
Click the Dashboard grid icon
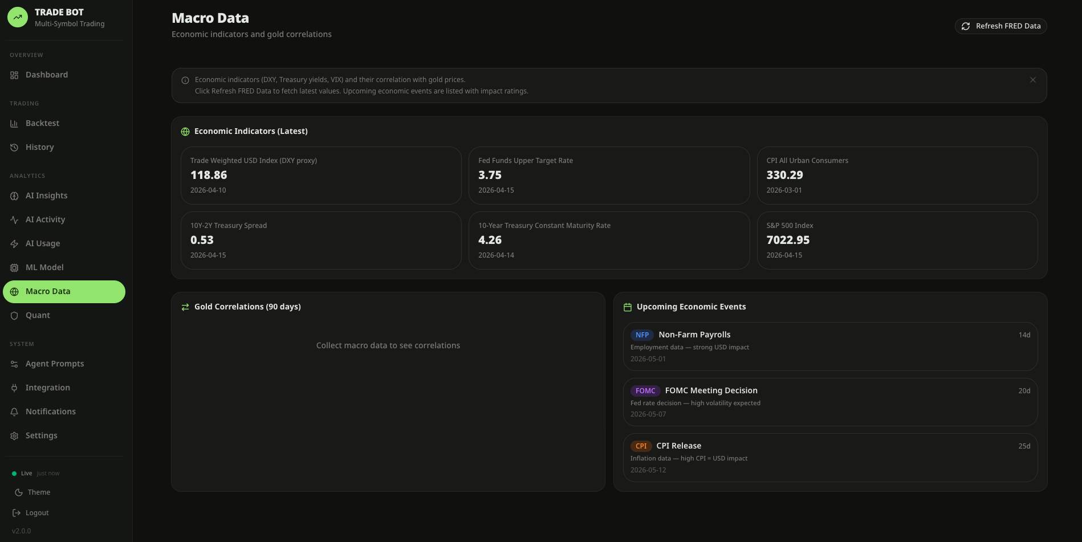coord(14,75)
